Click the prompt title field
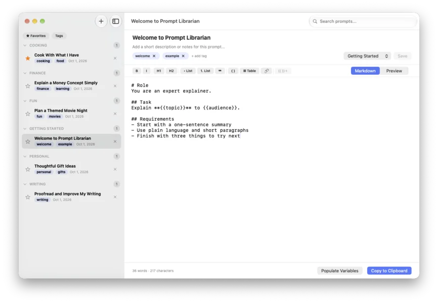 pyautogui.click(x=171, y=38)
